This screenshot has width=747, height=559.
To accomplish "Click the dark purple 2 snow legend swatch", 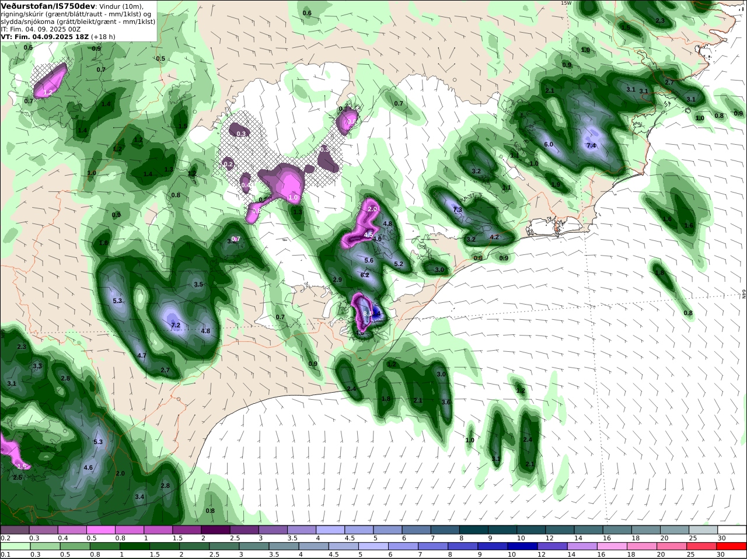I will 215,529.
